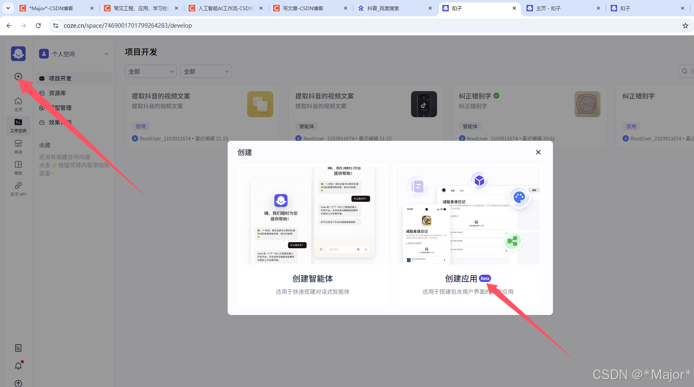
Task: Open the first 全部 filter dropdown
Action: pos(151,71)
